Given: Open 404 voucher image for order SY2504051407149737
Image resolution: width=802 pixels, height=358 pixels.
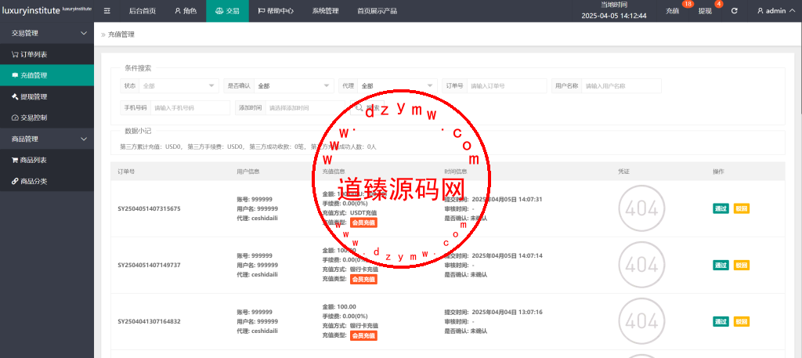Looking at the screenshot, I should (x=641, y=265).
